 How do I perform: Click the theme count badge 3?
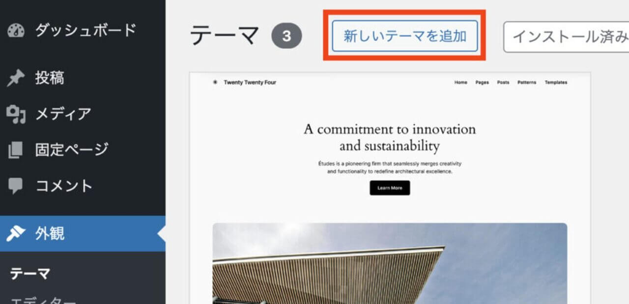pyautogui.click(x=286, y=37)
